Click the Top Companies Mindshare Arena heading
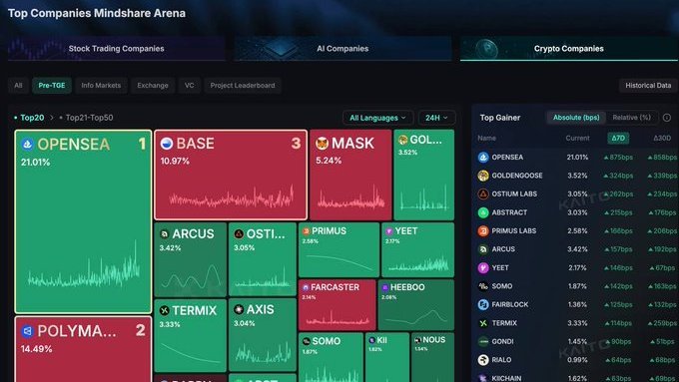679x382 pixels. [97, 13]
